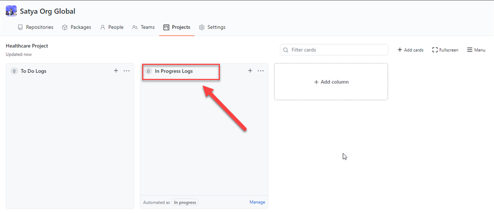Click the Healthcare Project title
494x214 pixels.
[27, 46]
